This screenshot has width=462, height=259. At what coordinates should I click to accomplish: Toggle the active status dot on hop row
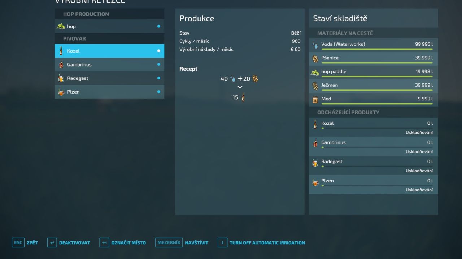point(158,26)
